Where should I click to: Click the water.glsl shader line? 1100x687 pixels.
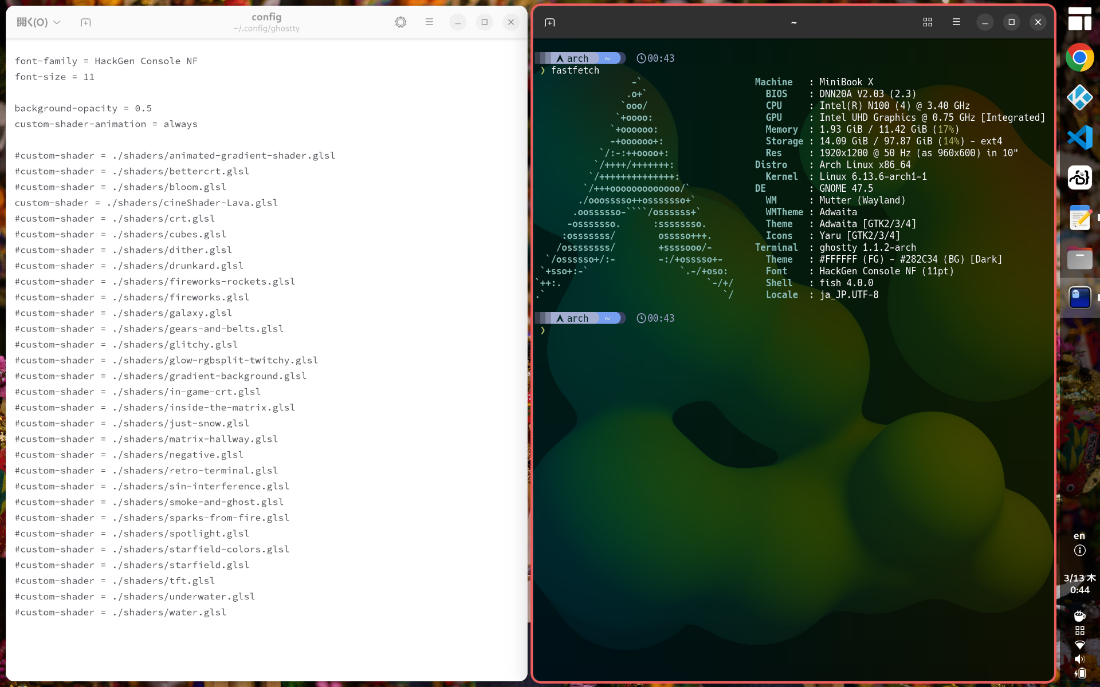point(120,612)
